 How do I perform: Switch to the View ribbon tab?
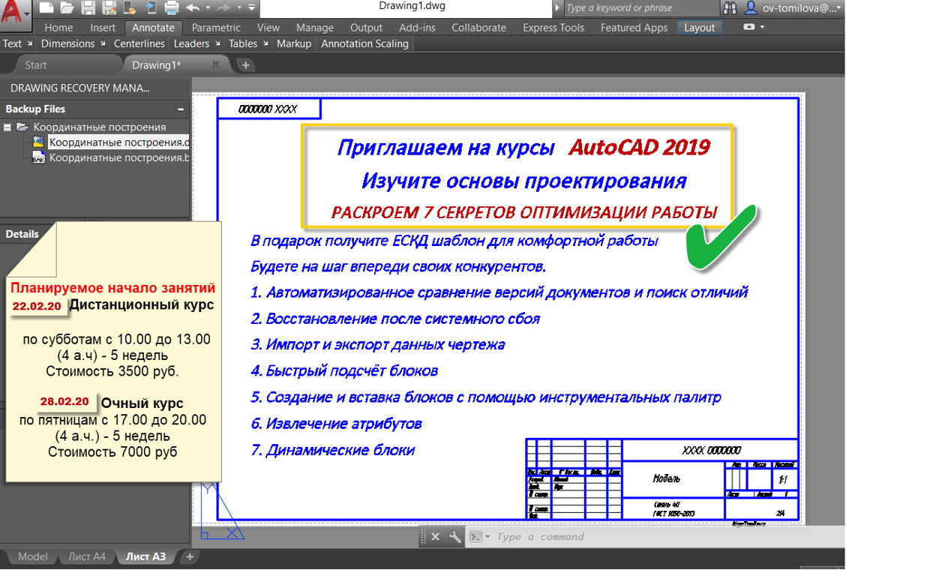(x=268, y=28)
